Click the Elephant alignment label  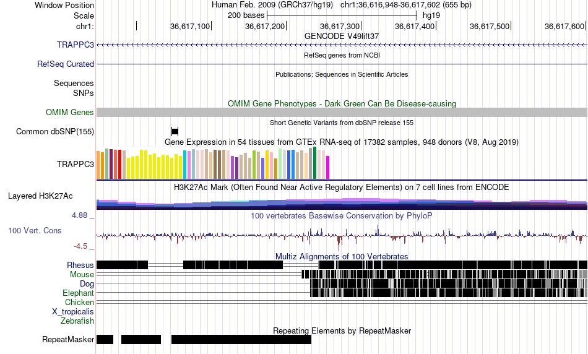point(78,293)
